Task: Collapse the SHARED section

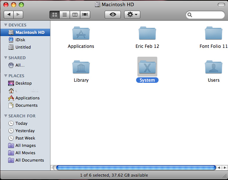Action: (x=6, y=58)
